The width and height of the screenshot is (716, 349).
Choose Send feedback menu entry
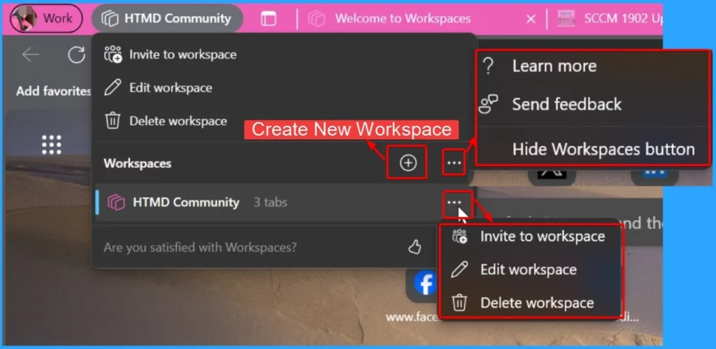[x=566, y=104]
